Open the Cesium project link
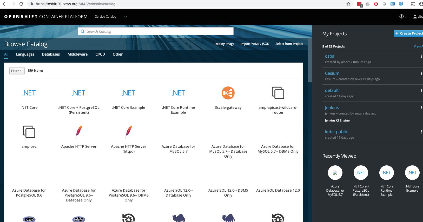The height and width of the screenshot is (222, 423). [332, 73]
